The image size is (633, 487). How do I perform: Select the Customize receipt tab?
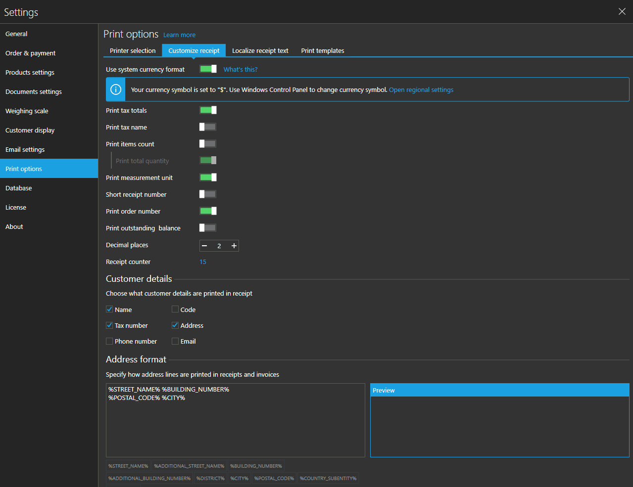194,50
